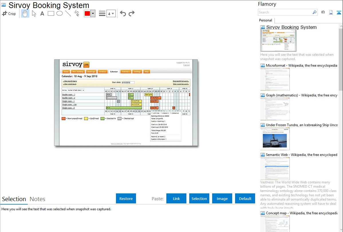Click app icon beside Sirvoy title

coord(3,5)
